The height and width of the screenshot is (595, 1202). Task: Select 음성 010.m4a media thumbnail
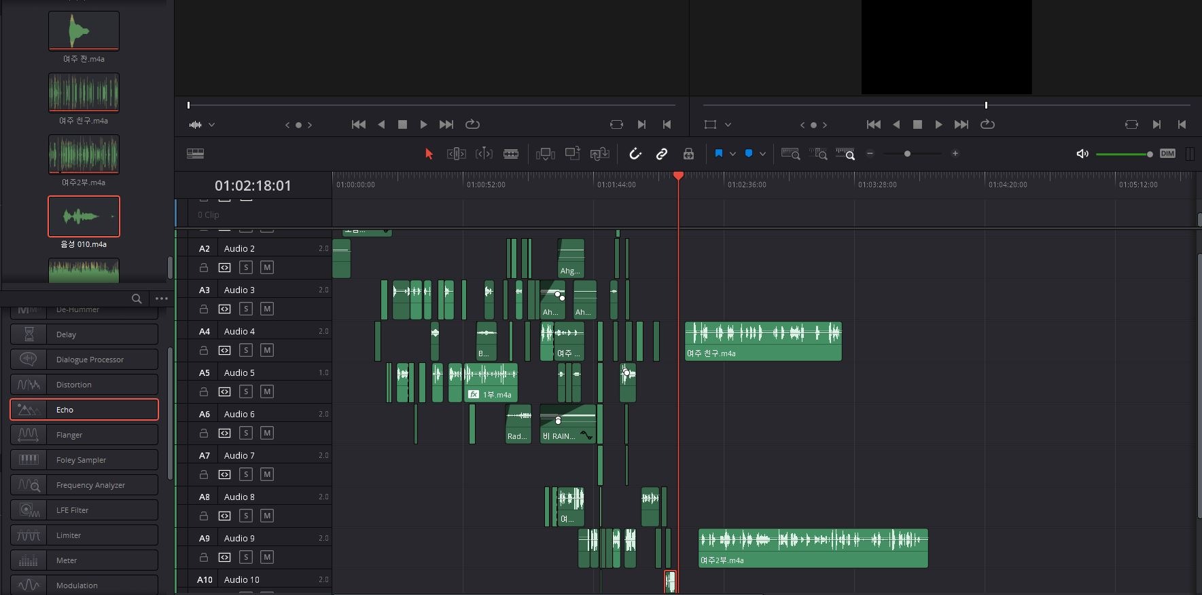point(84,216)
